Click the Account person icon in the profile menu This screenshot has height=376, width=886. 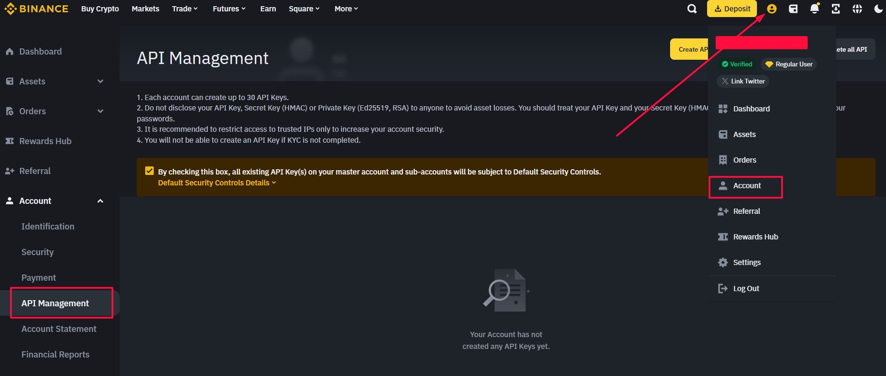pos(723,185)
